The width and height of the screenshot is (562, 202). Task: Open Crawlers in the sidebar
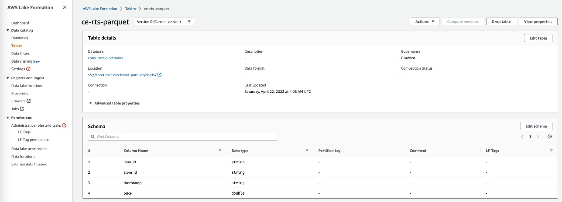(x=18, y=101)
